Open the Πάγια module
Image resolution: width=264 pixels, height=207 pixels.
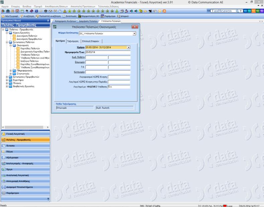point(25,151)
